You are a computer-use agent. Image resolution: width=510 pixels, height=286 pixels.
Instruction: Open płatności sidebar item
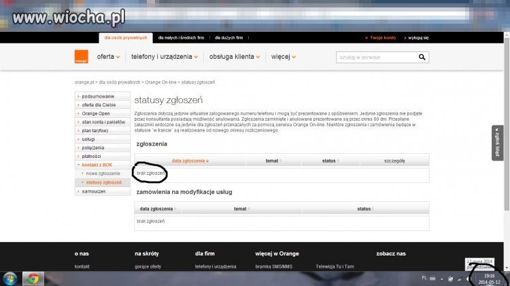(91, 157)
